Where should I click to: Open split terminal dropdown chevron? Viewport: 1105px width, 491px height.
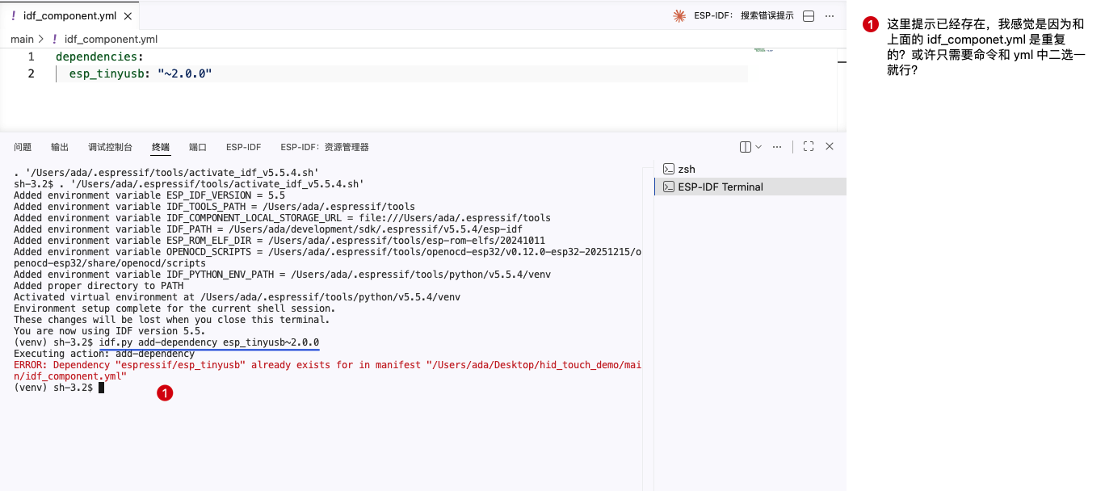[758, 147]
